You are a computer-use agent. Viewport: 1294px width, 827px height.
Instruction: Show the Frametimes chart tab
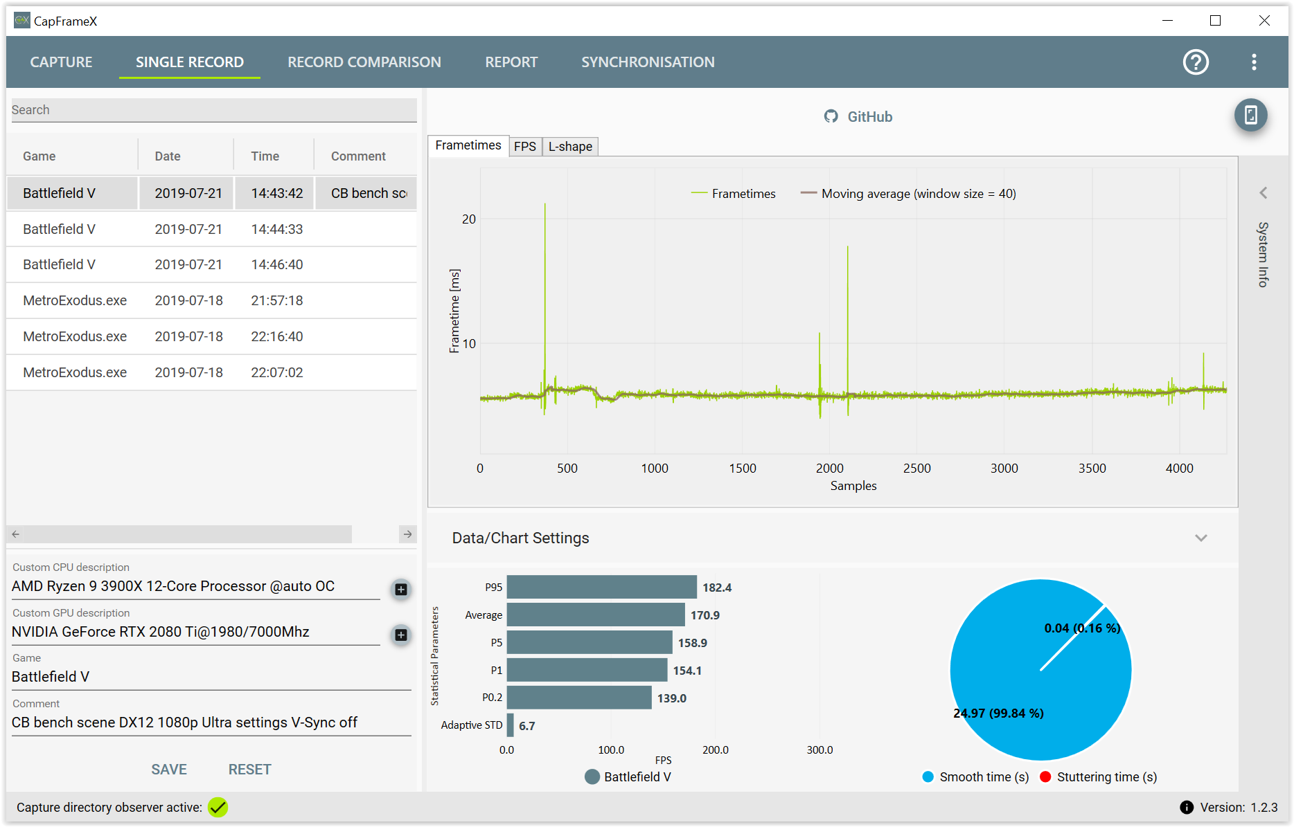(468, 145)
